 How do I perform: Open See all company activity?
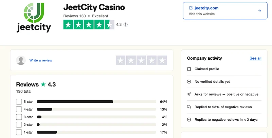[x=255, y=58]
